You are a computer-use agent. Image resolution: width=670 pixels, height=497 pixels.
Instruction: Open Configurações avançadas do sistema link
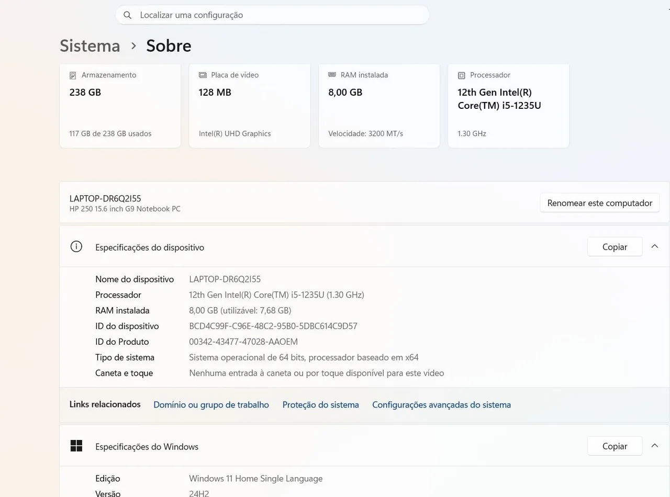pyautogui.click(x=442, y=405)
